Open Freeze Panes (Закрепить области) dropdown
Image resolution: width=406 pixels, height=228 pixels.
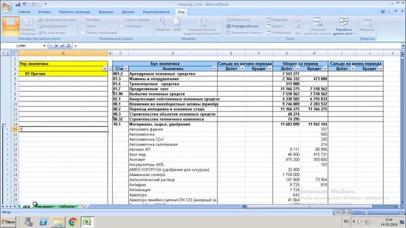coord(245,33)
